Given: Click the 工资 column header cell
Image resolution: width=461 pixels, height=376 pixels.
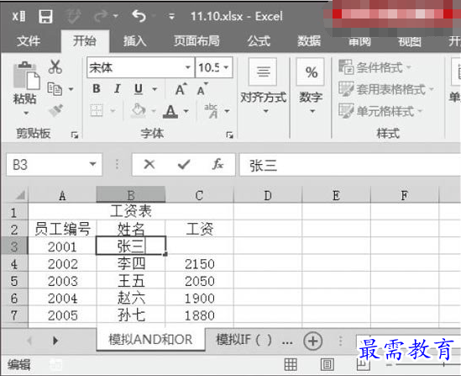Looking at the screenshot, I should click(199, 229).
